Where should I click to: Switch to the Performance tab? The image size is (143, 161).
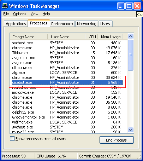62,24
